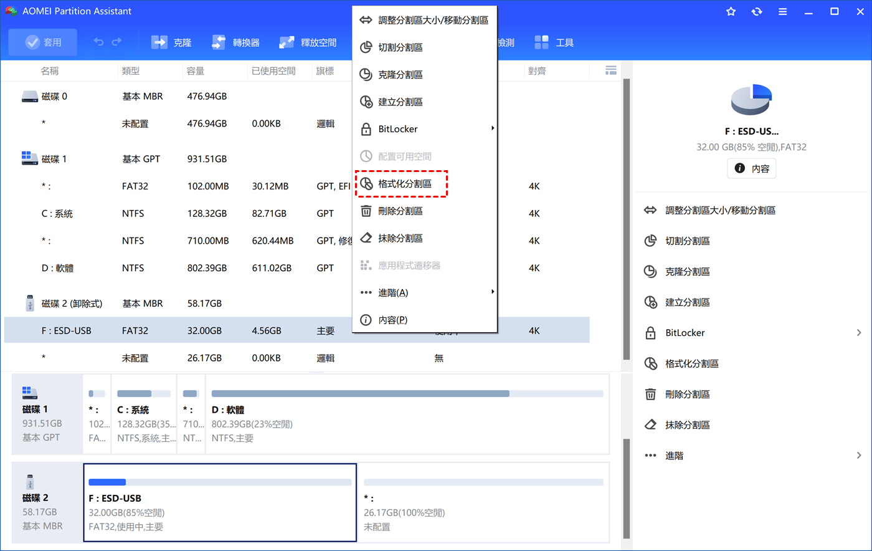
Task: Click the partition list vertical scrollbar
Action: (627, 218)
